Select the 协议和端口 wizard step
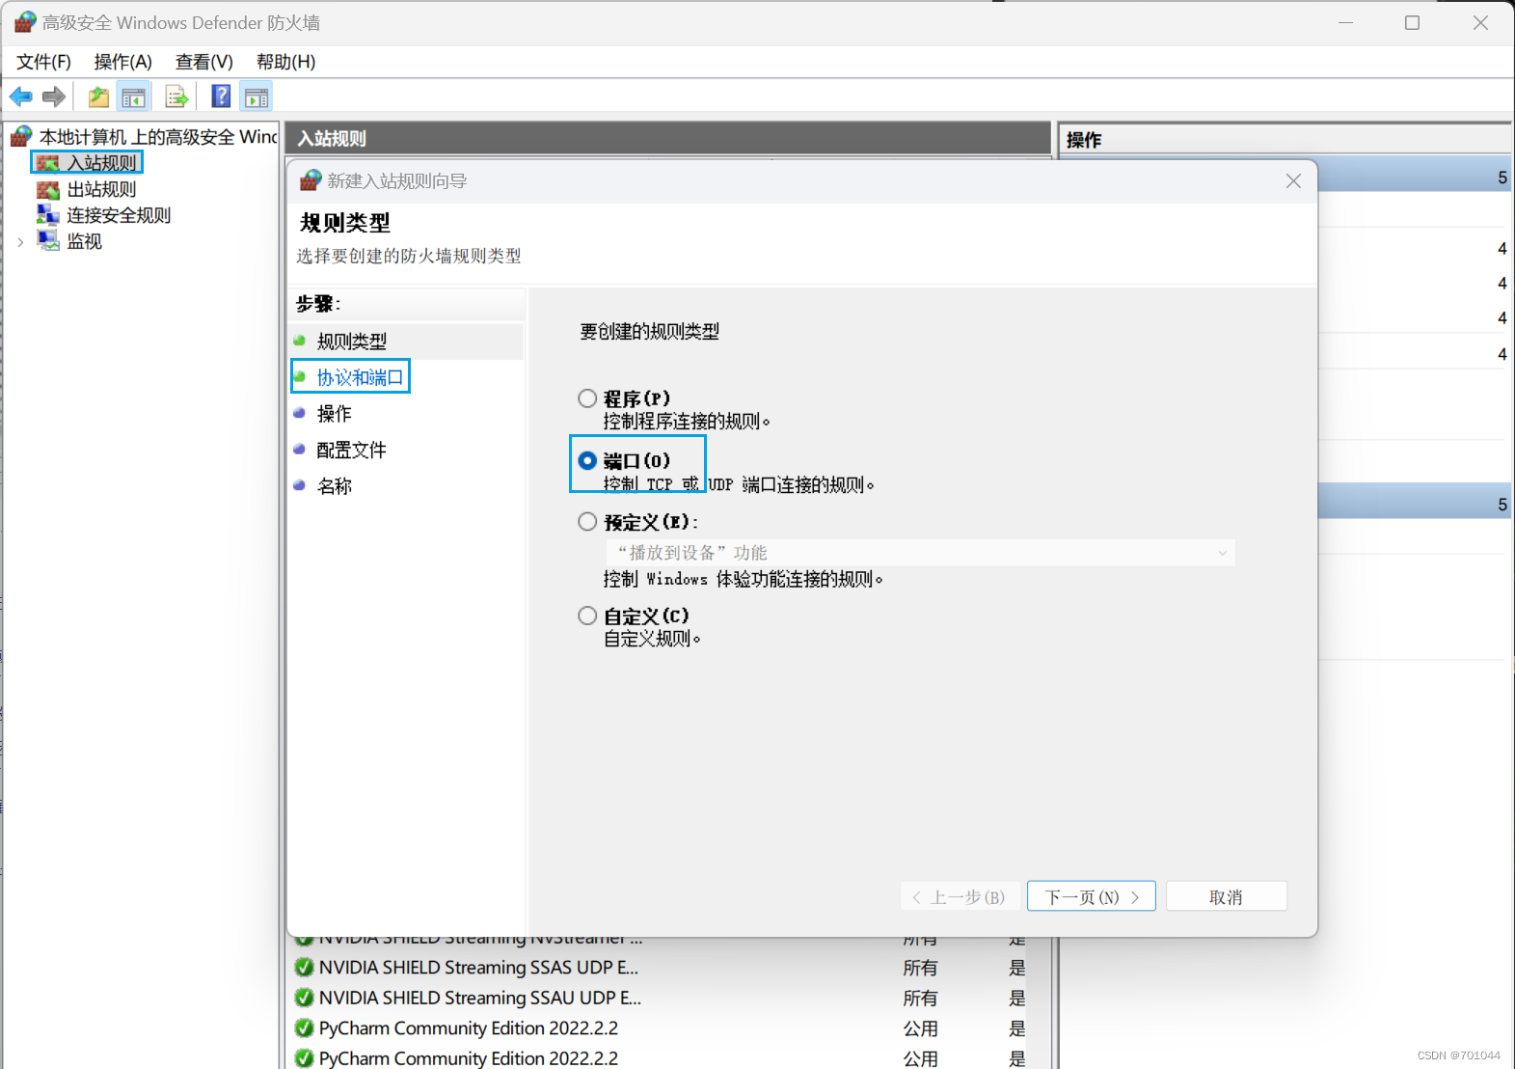Screen dimensions: 1515x1069 [360, 376]
